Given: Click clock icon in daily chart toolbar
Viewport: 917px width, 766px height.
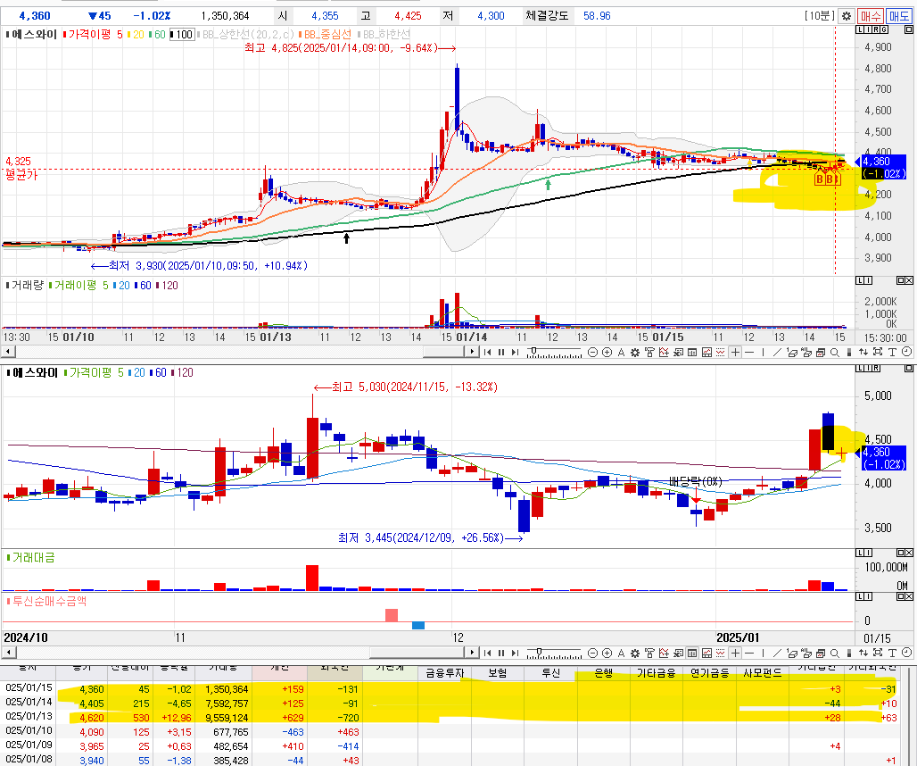Looking at the screenshot, I should (906, 653).
